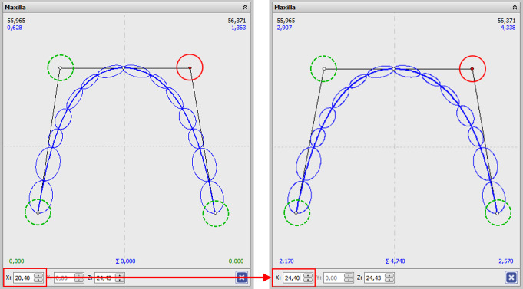The width and height of the screenshot is (523, 289).
Task: Click the blue value 0,628
Action: [15, 28]
